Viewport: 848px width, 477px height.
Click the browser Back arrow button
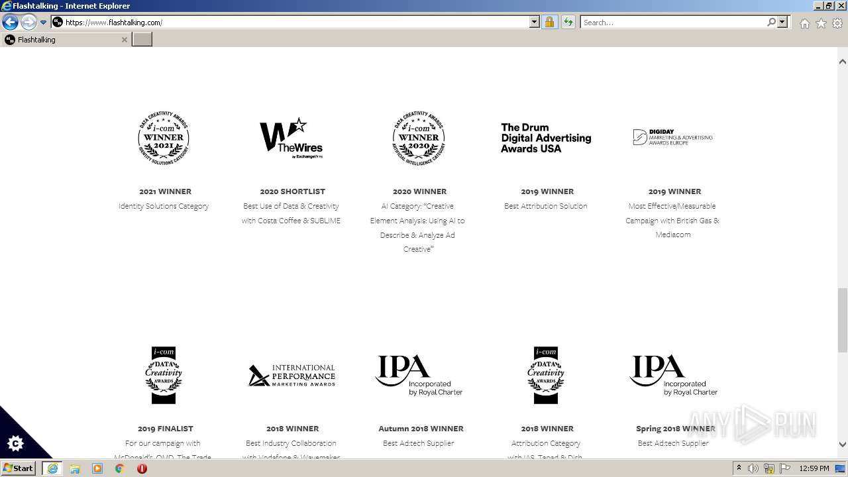pyautogui.click(x=10, y=23)
